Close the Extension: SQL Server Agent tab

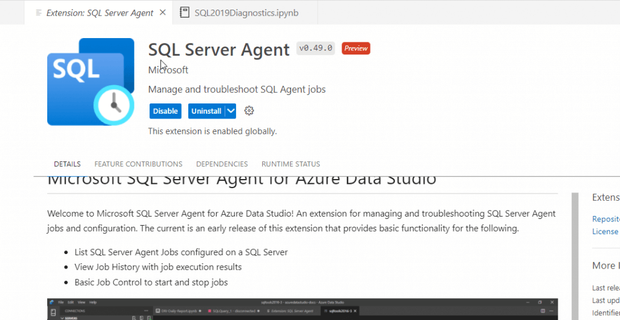point(163,13)
